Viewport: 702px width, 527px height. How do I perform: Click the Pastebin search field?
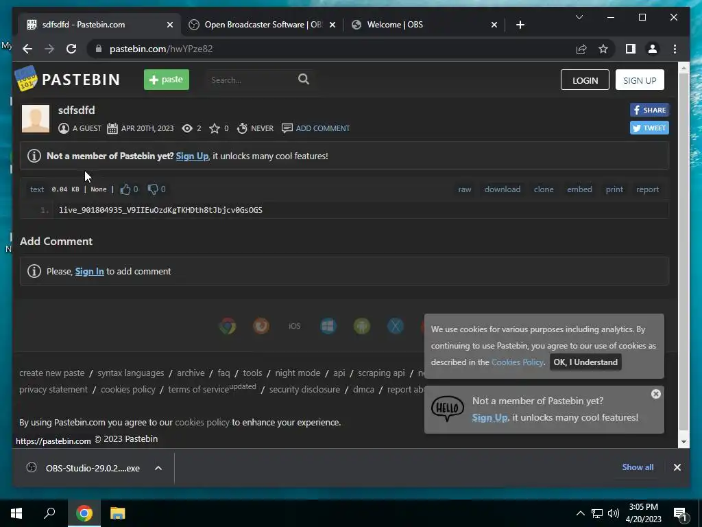point(251,80)
